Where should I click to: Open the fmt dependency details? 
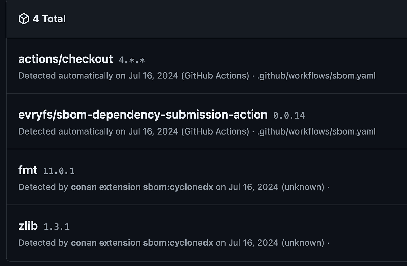27,170
